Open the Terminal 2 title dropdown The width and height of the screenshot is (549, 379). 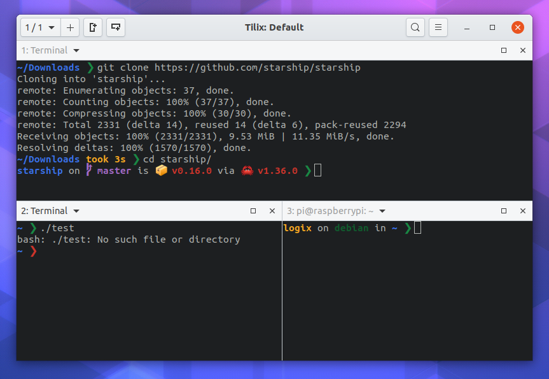coord(76,210)
